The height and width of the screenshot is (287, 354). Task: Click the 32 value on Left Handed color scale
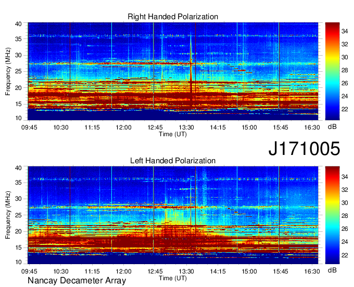pyautogui.click(x=345, y=190)
